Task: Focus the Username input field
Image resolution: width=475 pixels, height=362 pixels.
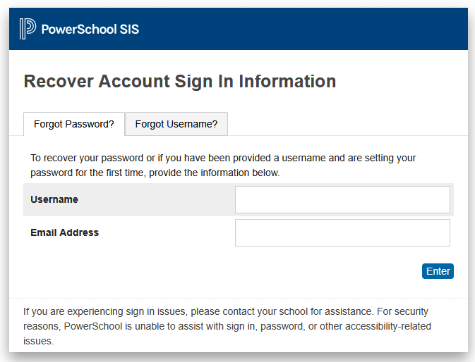Action: (x=342, y=199)
